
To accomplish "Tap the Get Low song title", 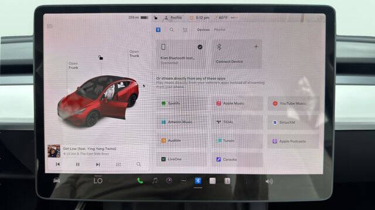I will [x=90, y=149].
